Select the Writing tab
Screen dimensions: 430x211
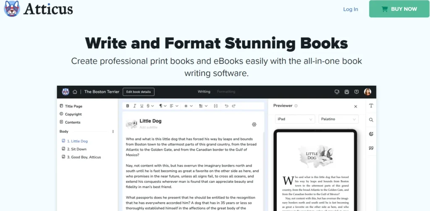[204, 92]
